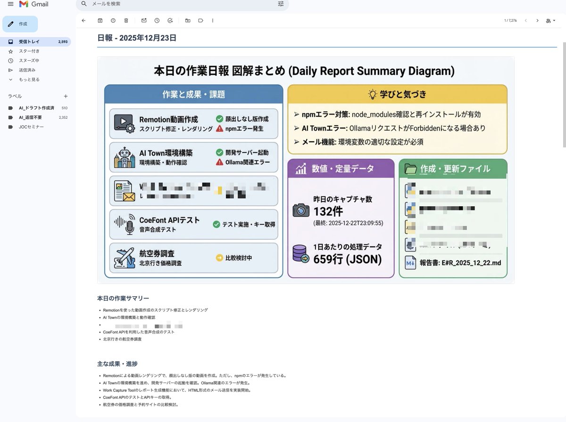Screen dimensions: 566x422
Task: Archive this email
Action: (x=100, y=21)
